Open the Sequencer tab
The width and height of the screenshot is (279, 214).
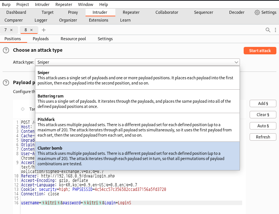[203, 12]
